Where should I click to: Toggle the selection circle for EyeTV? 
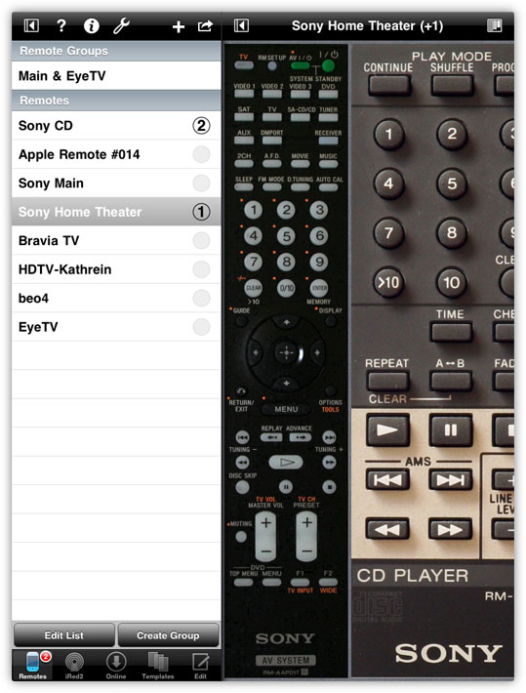(x=201, y=327)
